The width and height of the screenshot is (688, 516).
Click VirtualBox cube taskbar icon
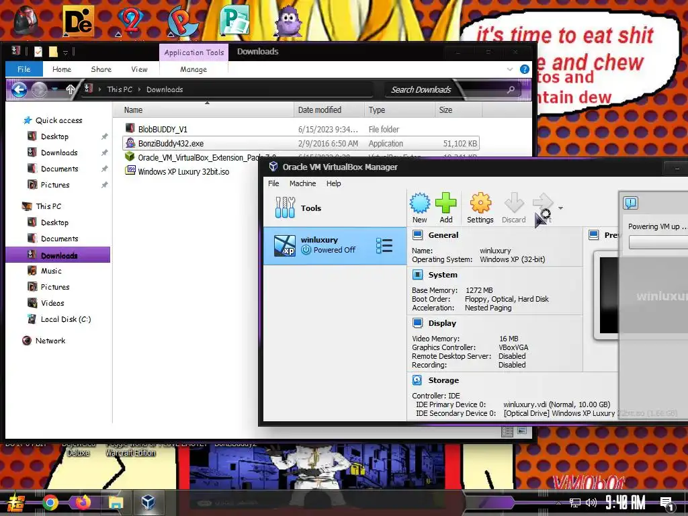(x=148, y=503)
